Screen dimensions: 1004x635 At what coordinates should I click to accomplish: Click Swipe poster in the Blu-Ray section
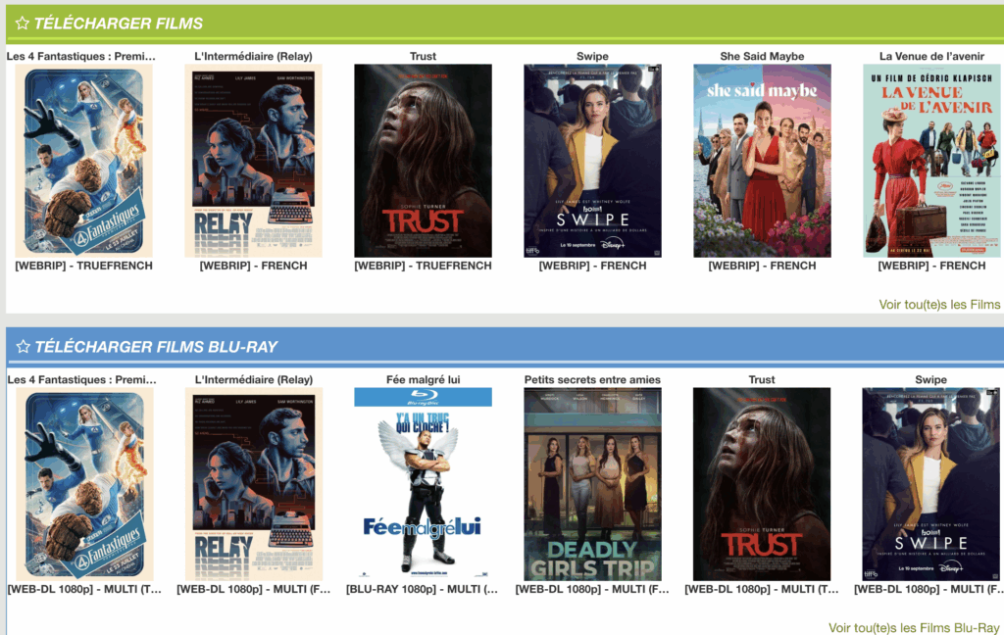[x=930, y=484]
